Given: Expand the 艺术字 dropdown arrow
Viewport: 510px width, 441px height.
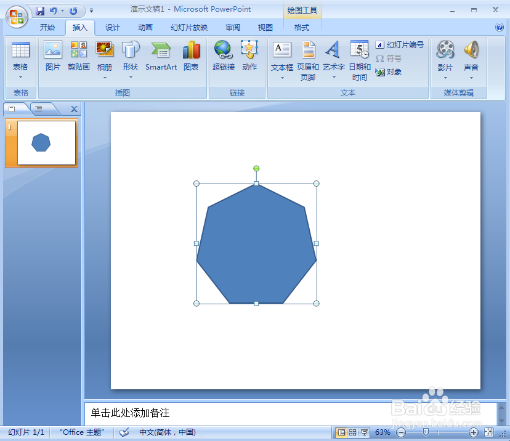Looking at the screenshot, I should tap(334, 78).
